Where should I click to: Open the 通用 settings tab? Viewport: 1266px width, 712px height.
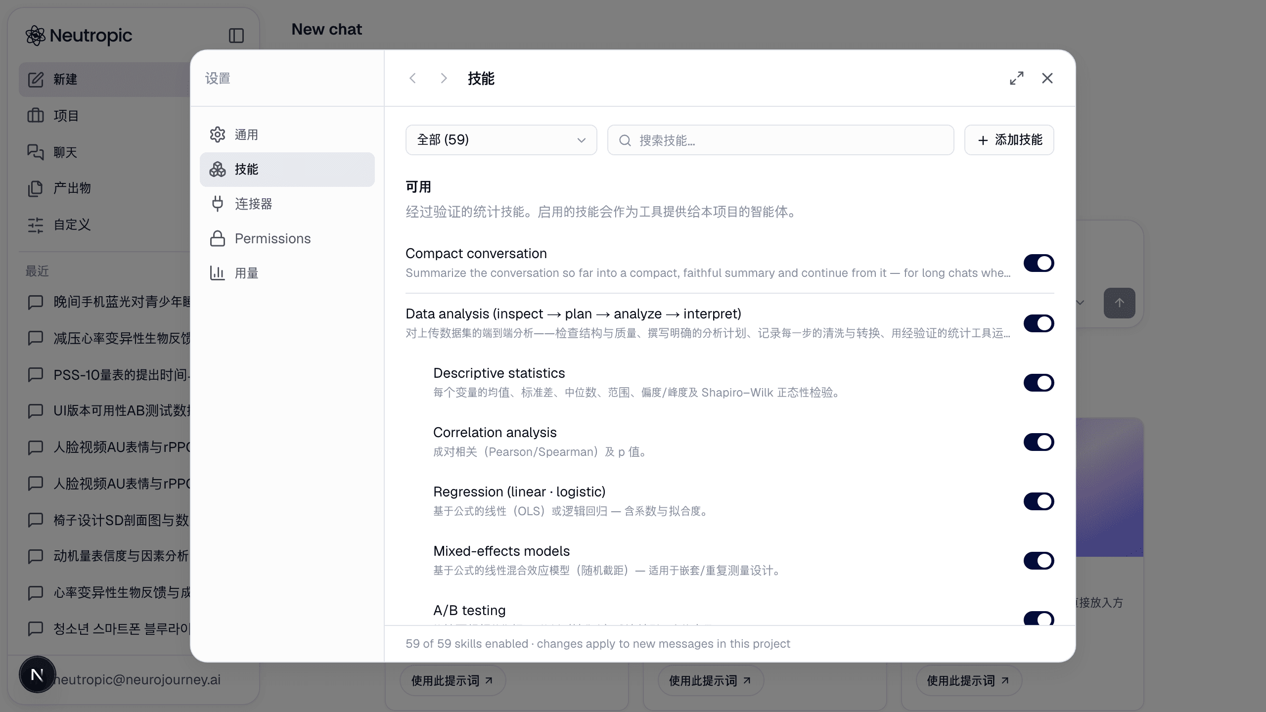pos(287,134)
